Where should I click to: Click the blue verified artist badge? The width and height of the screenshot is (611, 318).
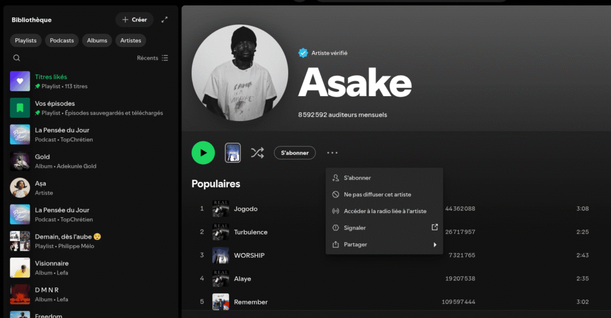pyautogui.click(x=303, y=53)
